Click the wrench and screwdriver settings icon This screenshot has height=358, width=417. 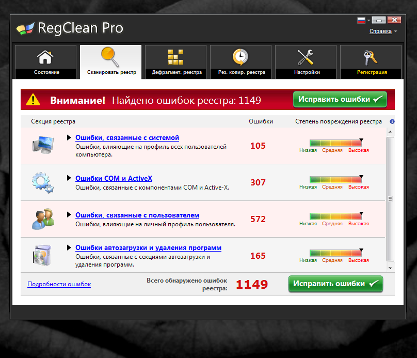[307, 56]
